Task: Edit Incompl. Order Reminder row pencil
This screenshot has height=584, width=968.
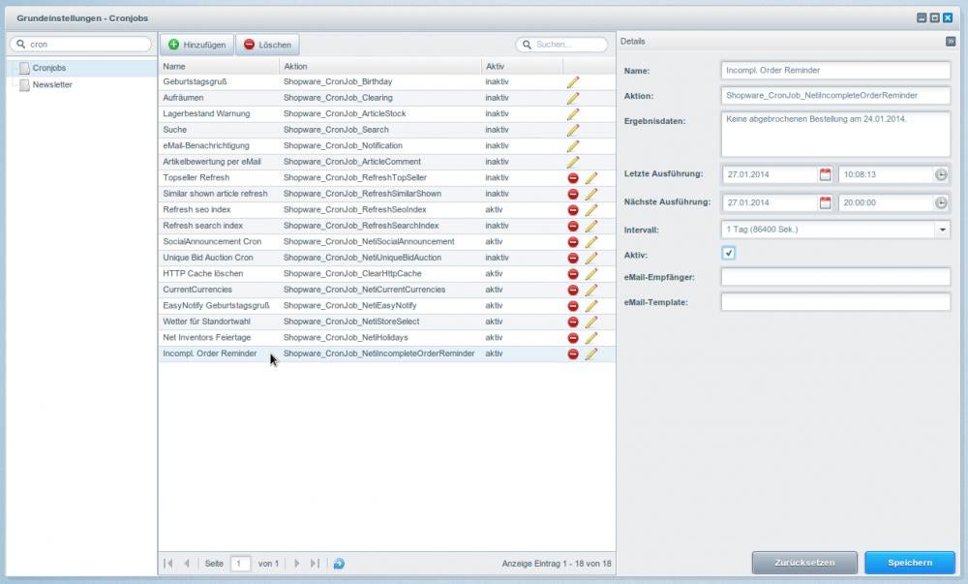Action: [590, 354]
